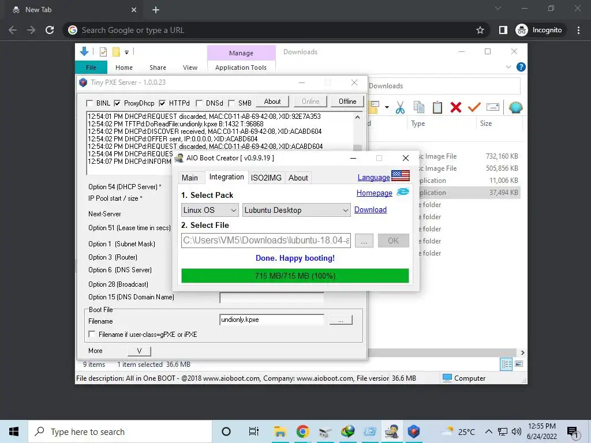Click the teal shell icon in Explorer toolbar

pyautogui.click(x=515, y=107)
